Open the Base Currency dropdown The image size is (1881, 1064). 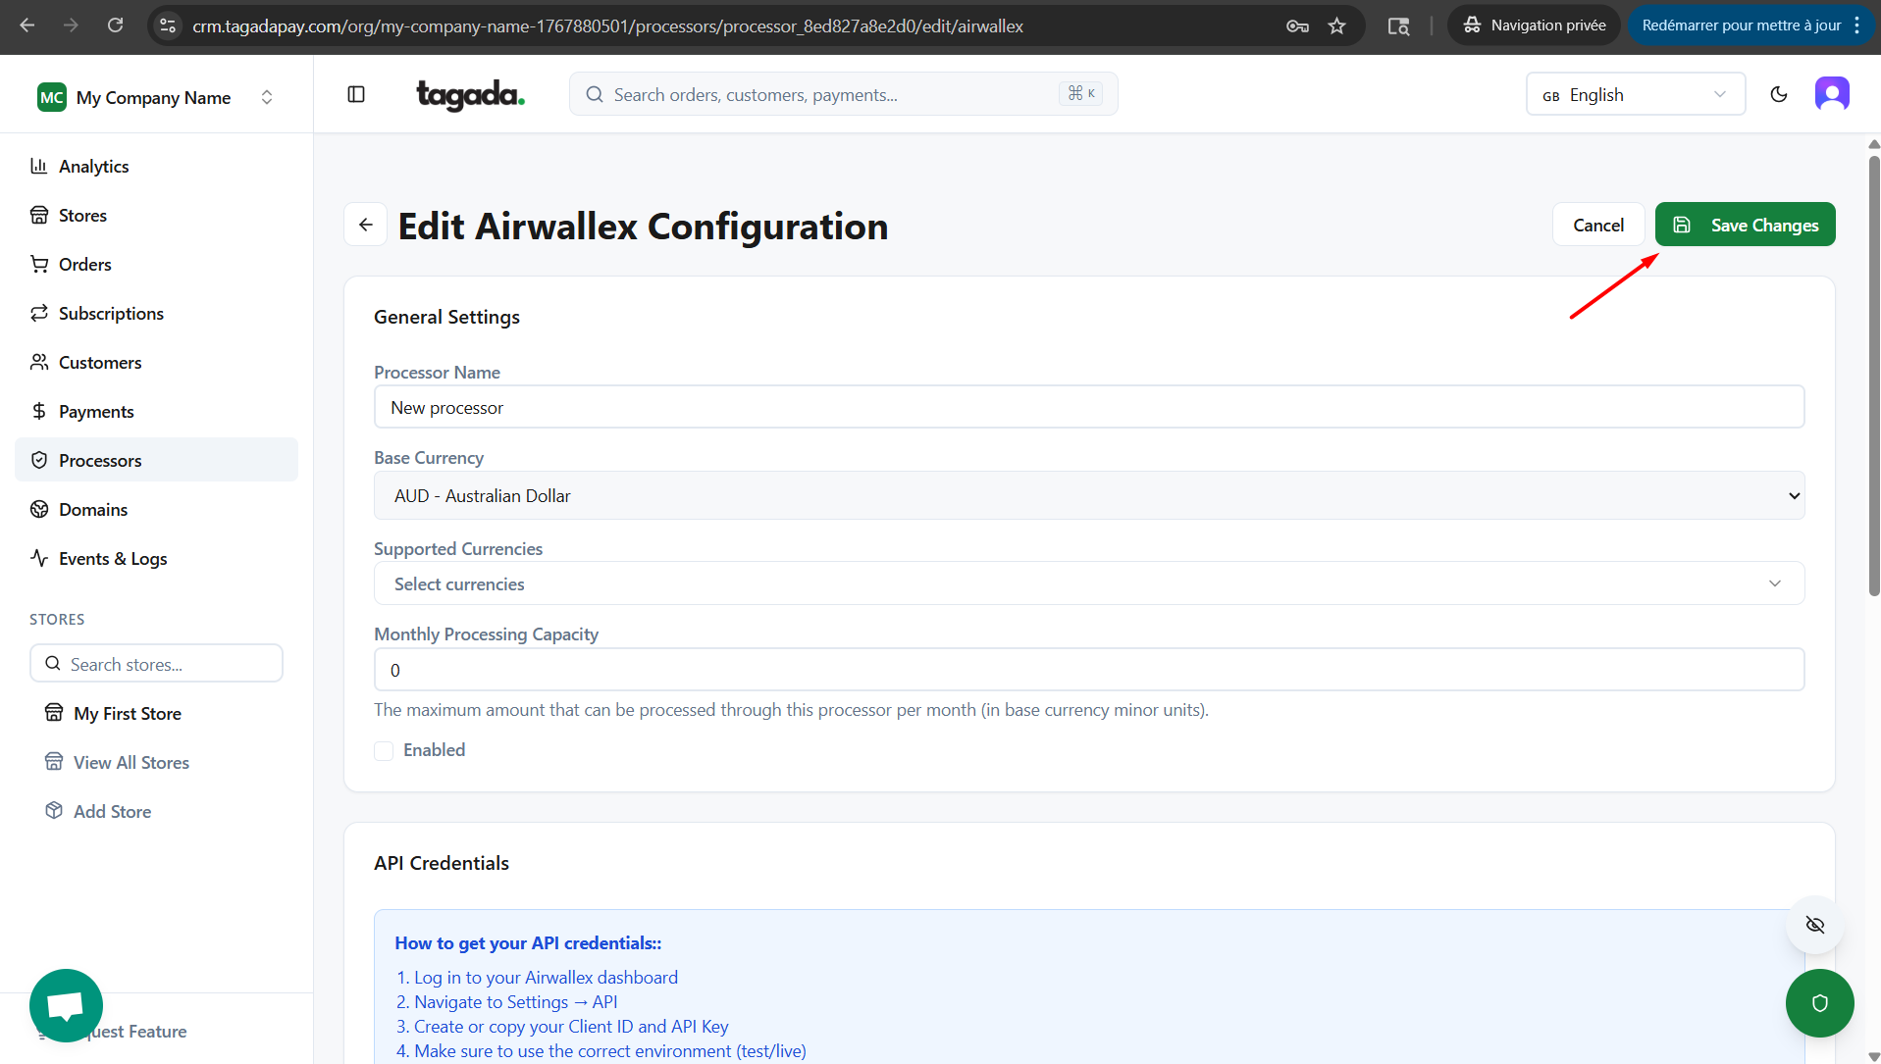tap(1088, 496)
